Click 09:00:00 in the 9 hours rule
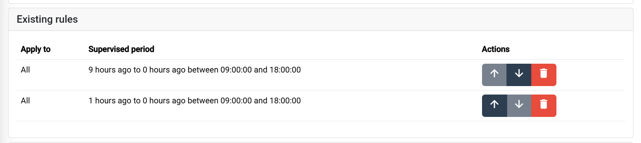The height and width of the screenshot is (143, 641). point(236,70)
